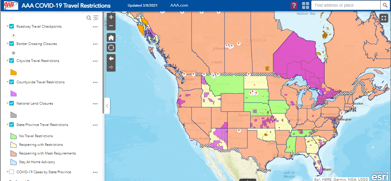Click the Find my location icon
This screenshot has height=181, width=391.
click(111, 47)
